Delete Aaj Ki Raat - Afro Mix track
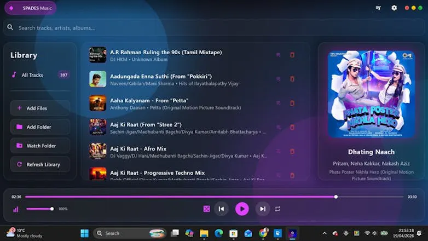The image size is (428, 241). (x=292, y=151)
